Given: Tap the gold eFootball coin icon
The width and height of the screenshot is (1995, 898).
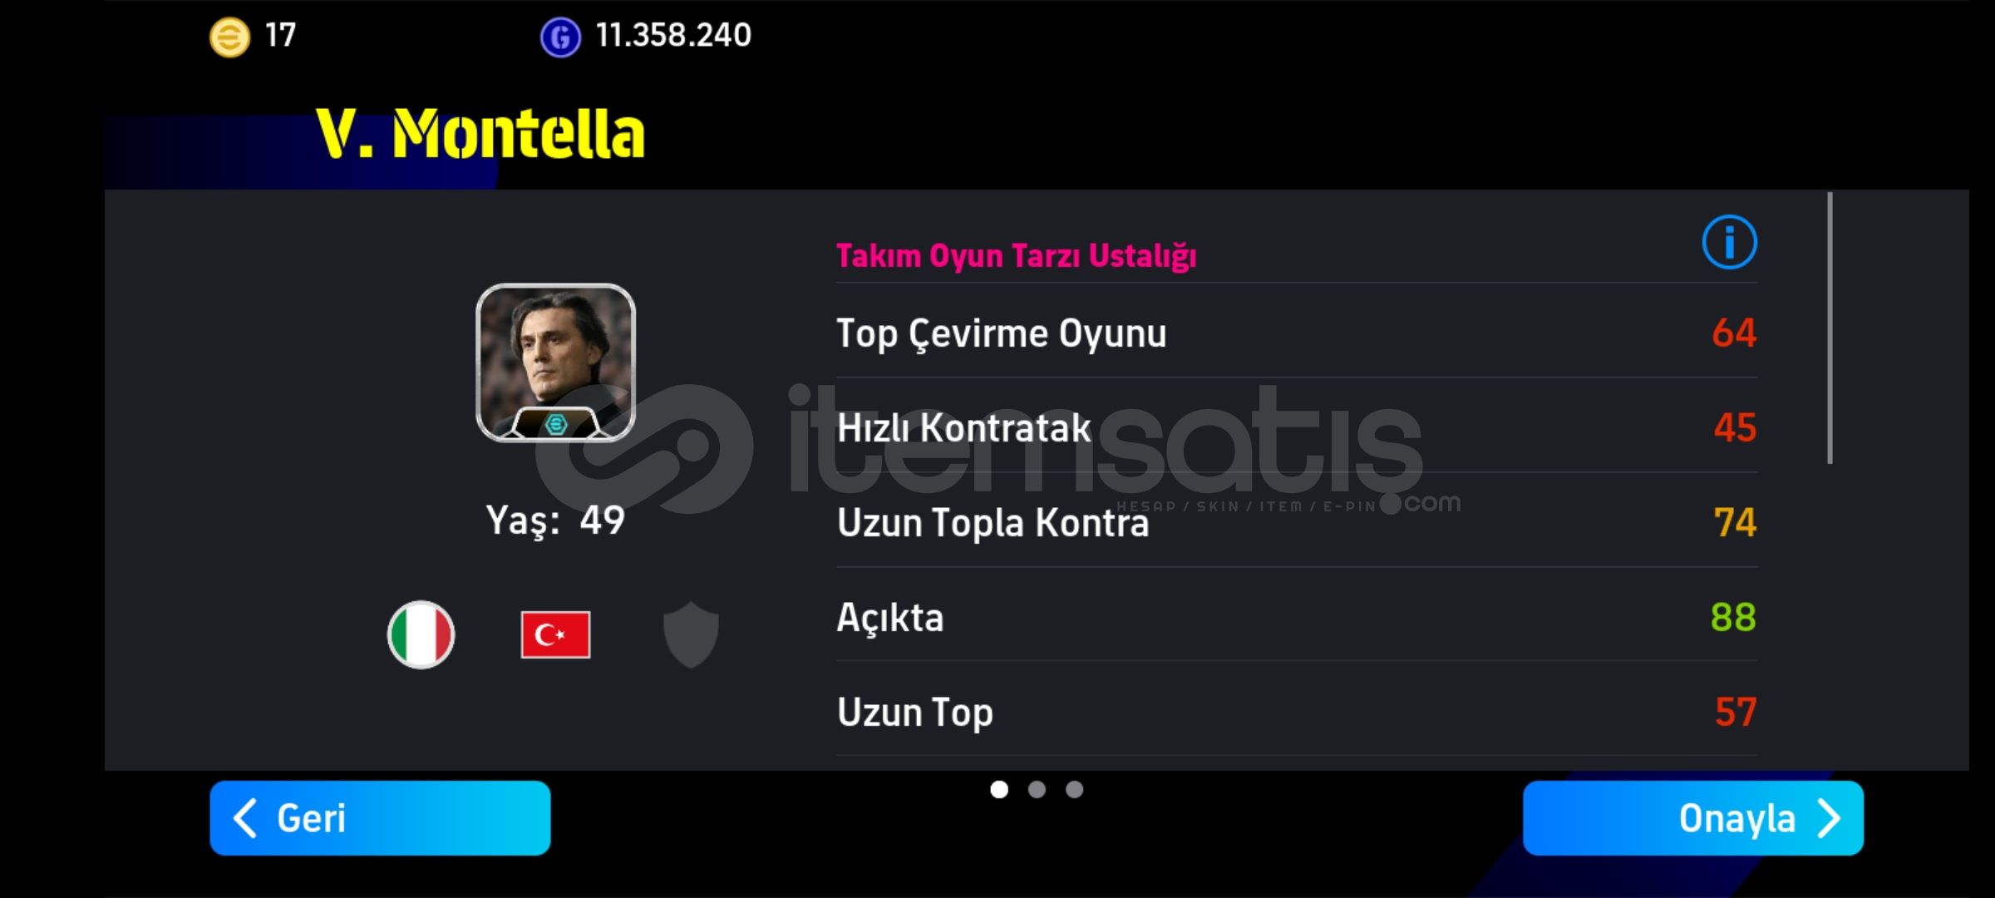Looking at the screenshot, I should tap(229, 37).
